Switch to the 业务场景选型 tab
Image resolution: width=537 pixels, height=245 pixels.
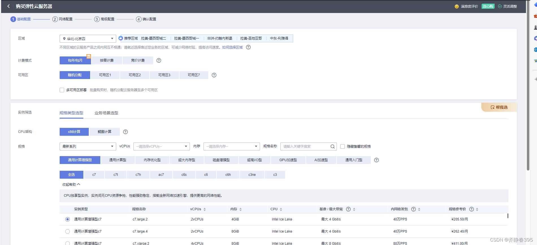point(106,113)
